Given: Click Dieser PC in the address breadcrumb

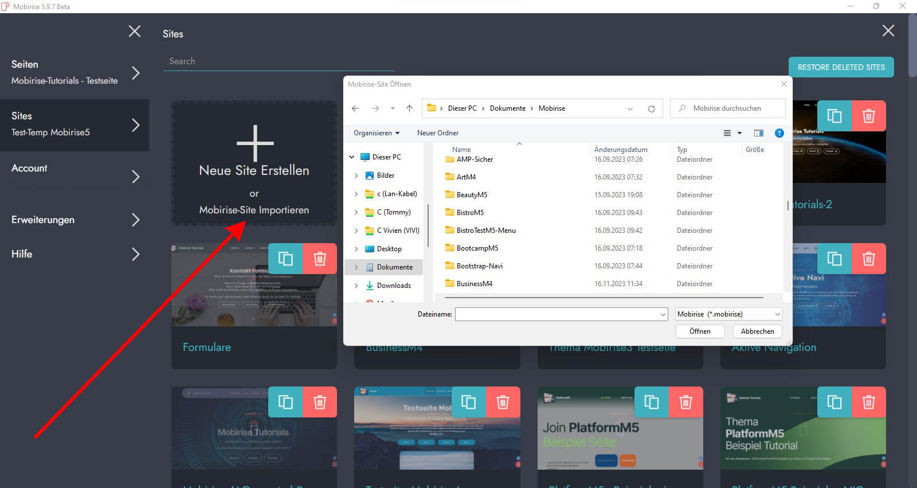Looking at the screenshot, I should click(x=463, y=108).
